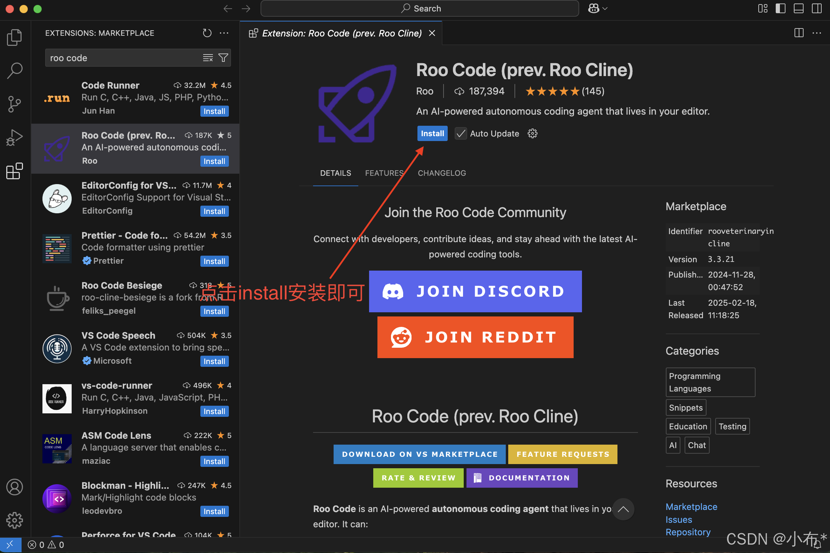
Task: Open the Feature Requests badge
Action: click(562, 454)
